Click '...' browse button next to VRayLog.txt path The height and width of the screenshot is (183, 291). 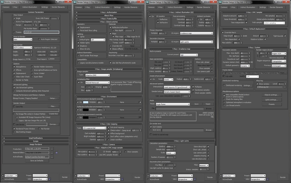click(284, 87)
